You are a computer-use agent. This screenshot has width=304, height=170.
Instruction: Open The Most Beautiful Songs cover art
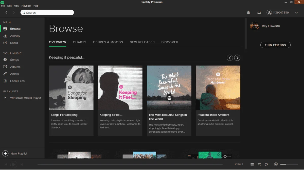[x=169, y=88]
